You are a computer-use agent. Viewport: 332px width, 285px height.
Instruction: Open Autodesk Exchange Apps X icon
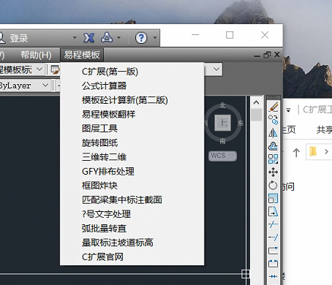tap(89, 38)
